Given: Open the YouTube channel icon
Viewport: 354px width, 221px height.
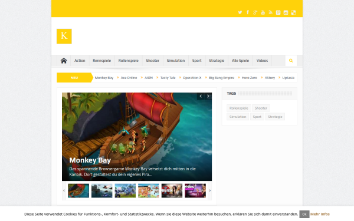Looking at the screenshot, I should click(x=263, y=12).
